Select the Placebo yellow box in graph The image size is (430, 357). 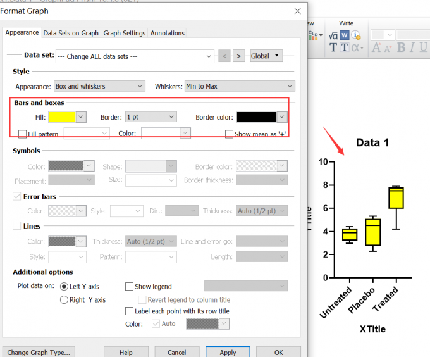pyautogui.click(x=372, y=232)
